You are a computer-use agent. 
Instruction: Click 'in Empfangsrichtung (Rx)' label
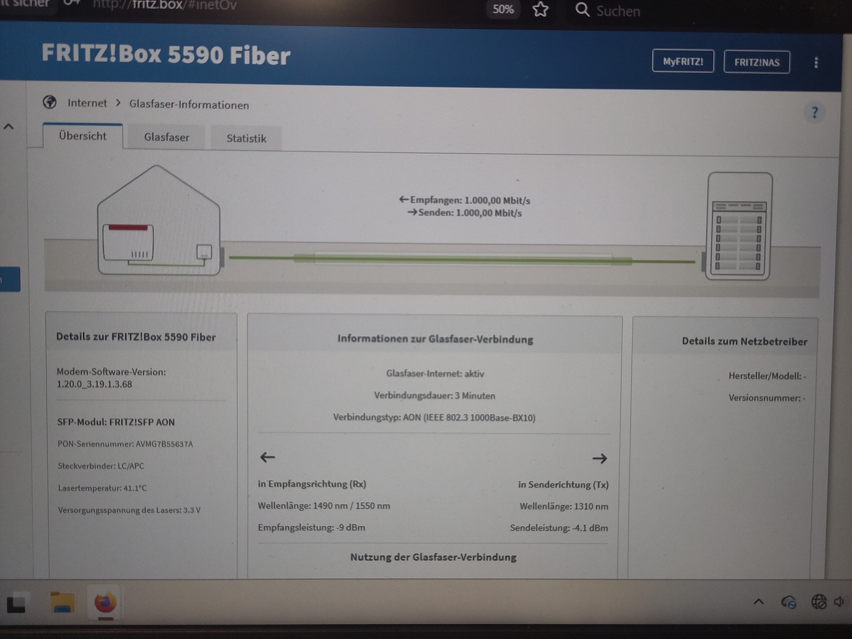click(x=312, y=484)
